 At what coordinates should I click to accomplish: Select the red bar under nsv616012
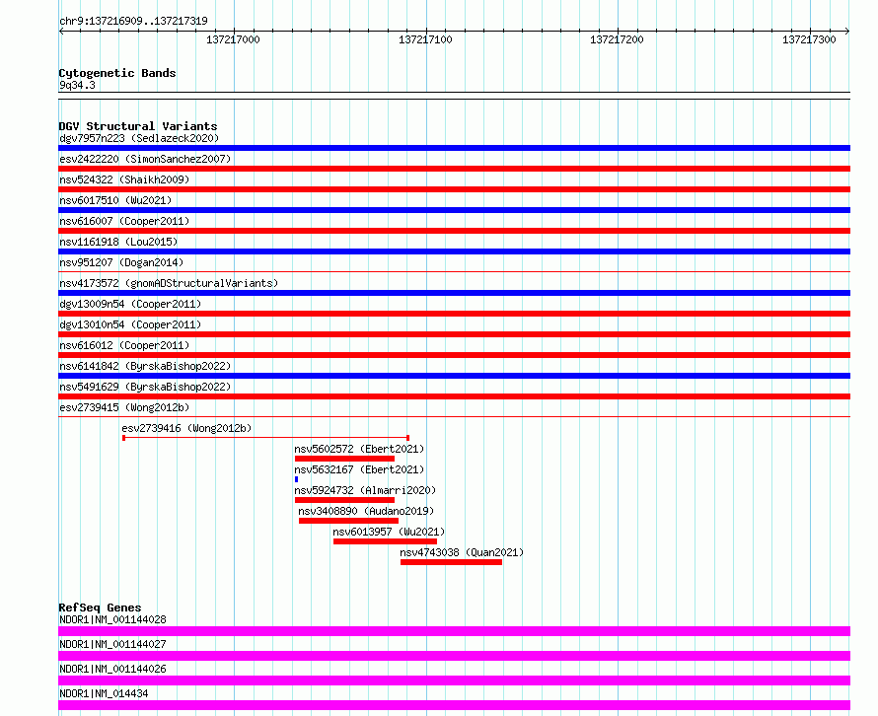tap(454, 355)
